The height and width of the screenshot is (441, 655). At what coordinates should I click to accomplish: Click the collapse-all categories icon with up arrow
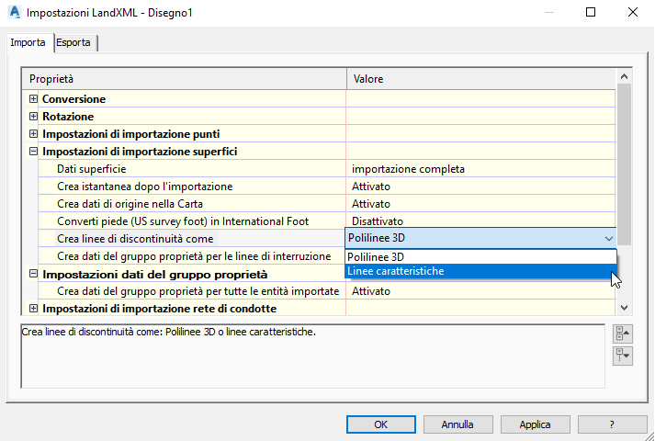click(623, 334)
